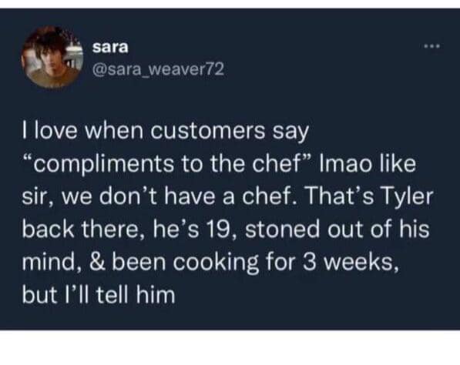Screen dimensions: 460x365
Task: Click the last line but I'll tell him
Action: pos(99,294)
